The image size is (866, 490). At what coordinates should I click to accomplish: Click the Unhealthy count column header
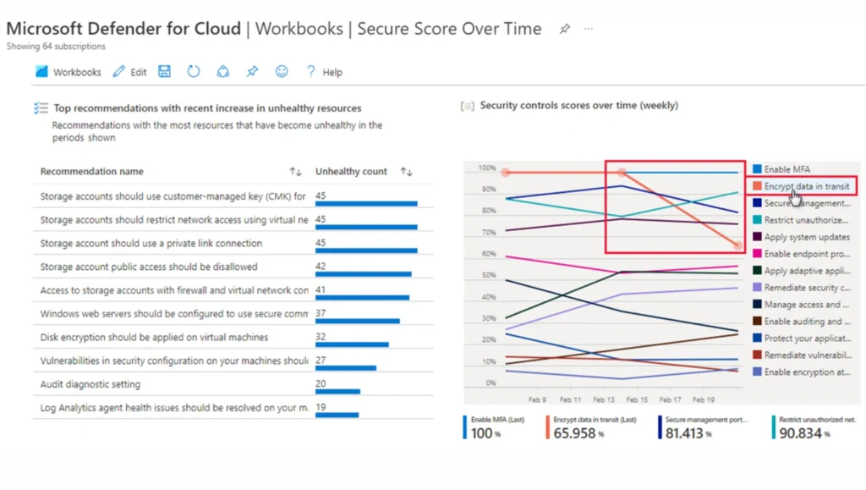(x=351, y=172)
